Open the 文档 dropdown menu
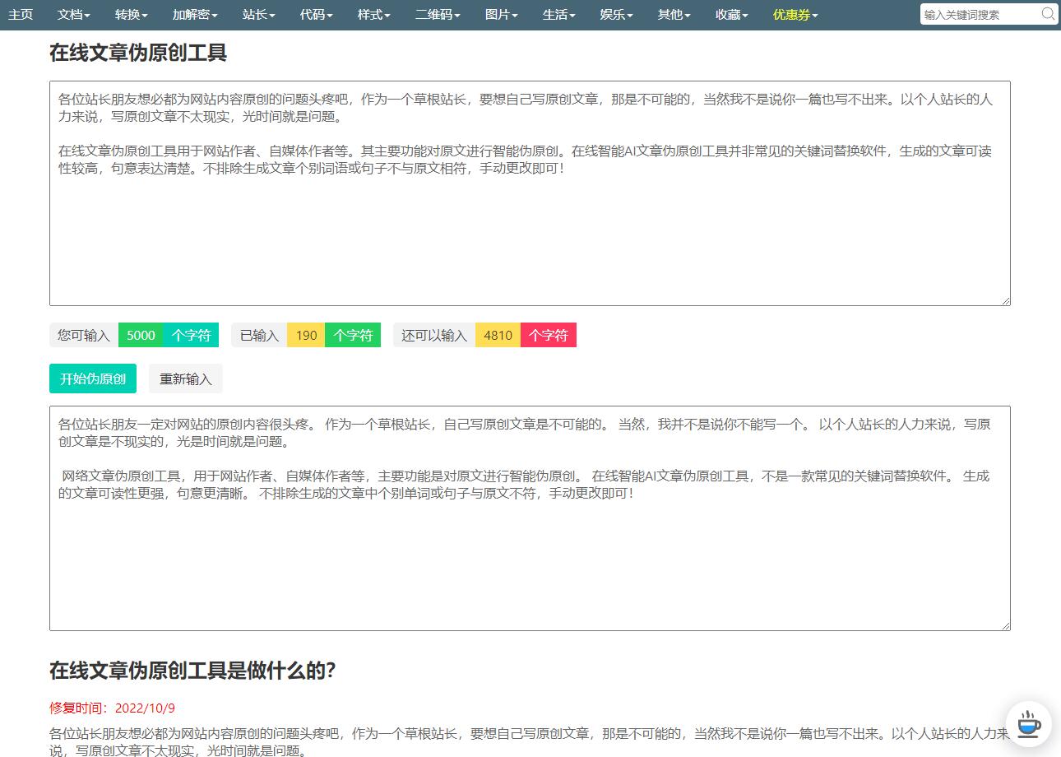This screenshot has height=757, width=1061. (74, 14)
